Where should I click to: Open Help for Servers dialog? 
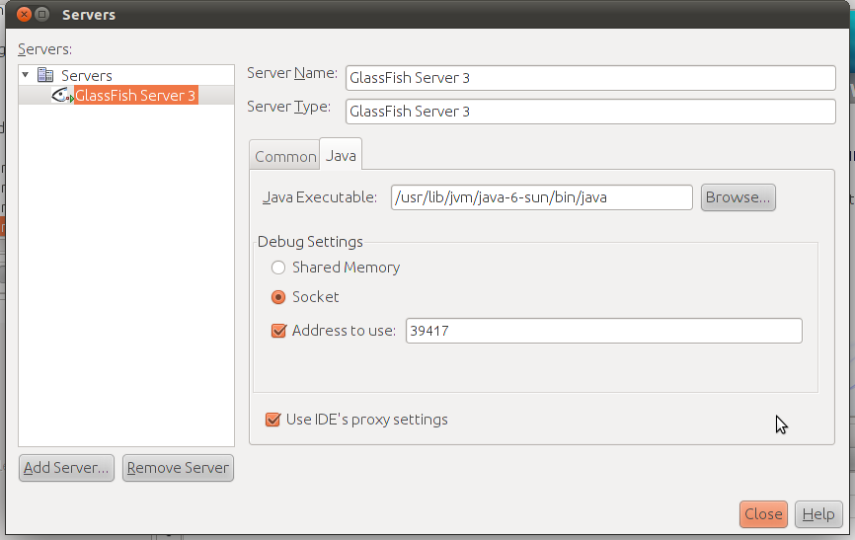(x=818, y=514)
